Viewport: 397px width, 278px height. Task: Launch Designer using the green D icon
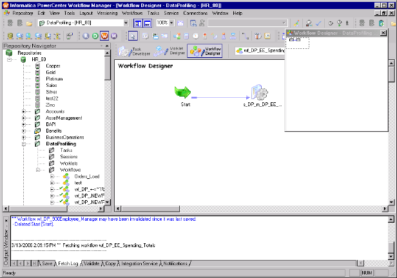[x=95, y=36]
